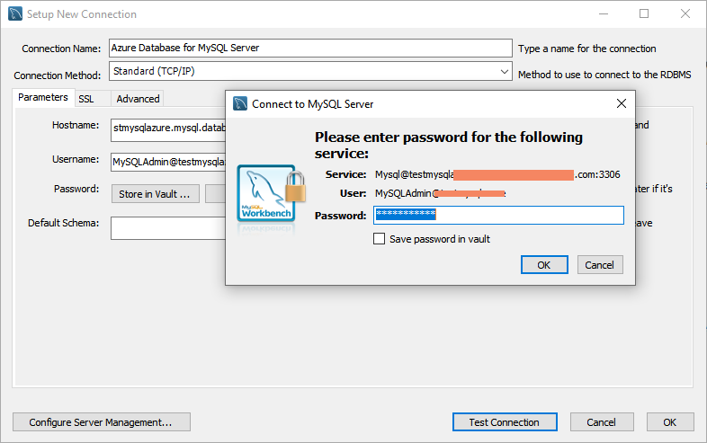The width and height of the screenshot is (707, 443).
Task: Click the Connection Name text field
Action: pyautogui.click(x=309, y=49)
